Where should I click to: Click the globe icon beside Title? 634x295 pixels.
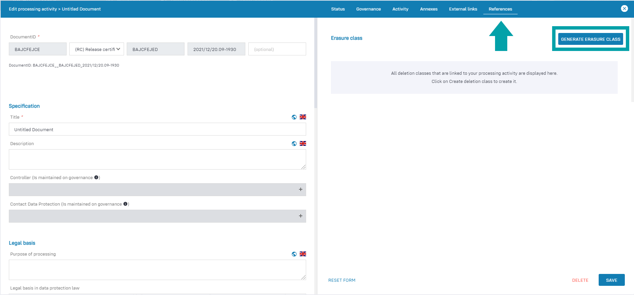click(x=294, y=117)
